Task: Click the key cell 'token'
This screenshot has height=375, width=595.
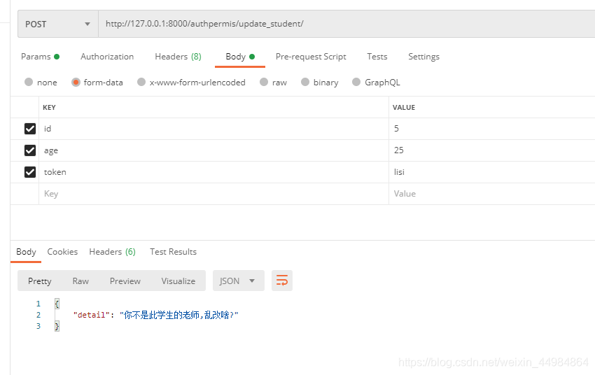Action: pyautogui.click(x=213, y=172)
